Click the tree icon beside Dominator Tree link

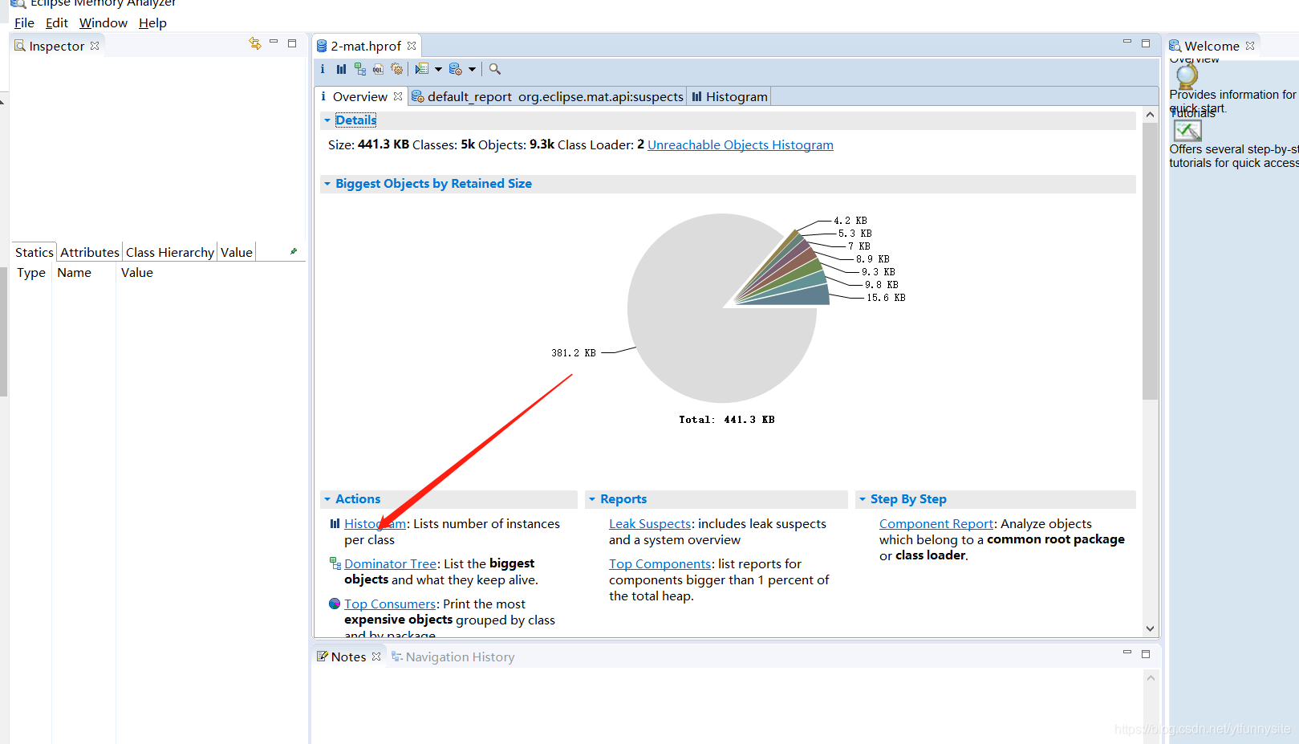[335, 563]
